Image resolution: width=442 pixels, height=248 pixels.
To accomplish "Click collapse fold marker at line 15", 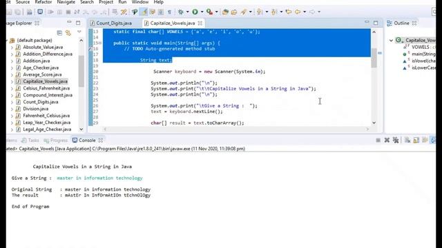I will coord(100,43).
